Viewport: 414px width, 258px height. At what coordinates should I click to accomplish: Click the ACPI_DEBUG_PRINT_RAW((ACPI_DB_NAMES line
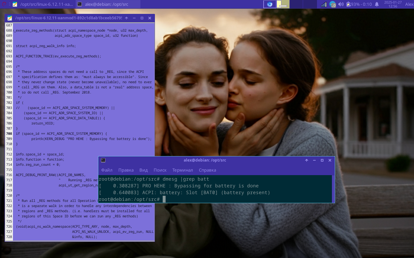point(50,175)
